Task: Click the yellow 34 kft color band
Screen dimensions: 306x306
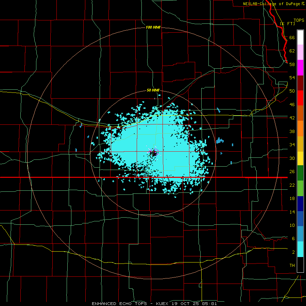Action: (x=300, y=158)
